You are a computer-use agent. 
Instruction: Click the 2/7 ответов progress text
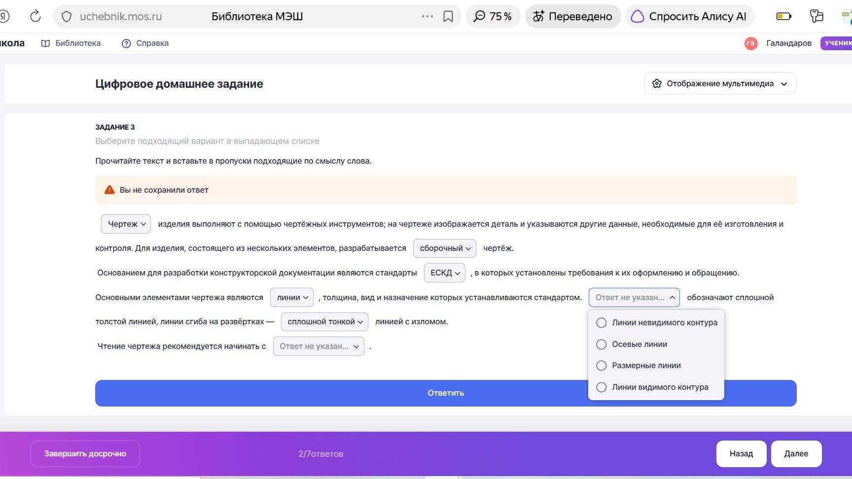point(320,454)
